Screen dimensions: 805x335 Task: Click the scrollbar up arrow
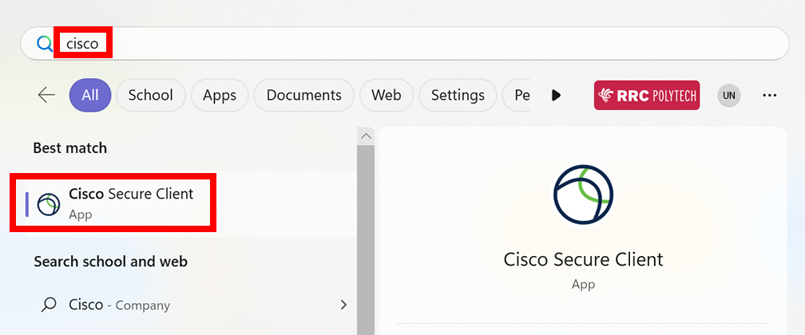(x=366, y=136)
